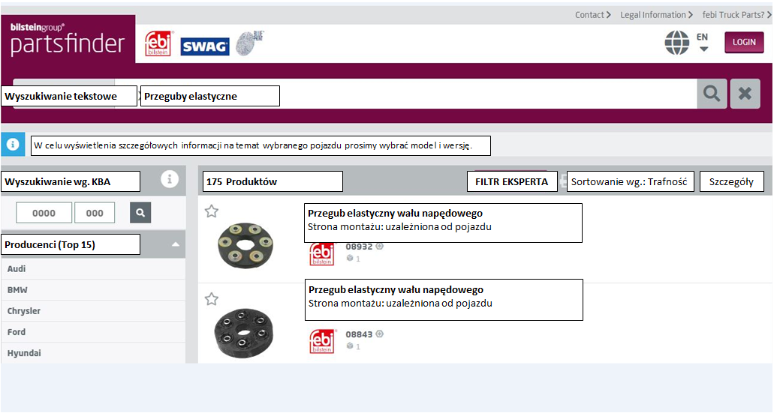
Task: Star product 08843 as favorite
Action: pyautogui.click(x=211, y=299)
